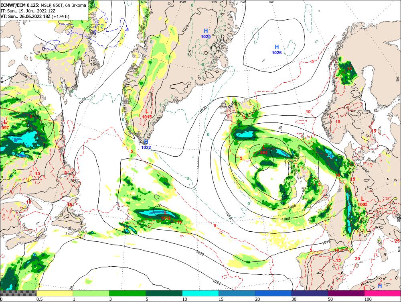Click the magenta 100+ mm legend swatch

point(383,293)
